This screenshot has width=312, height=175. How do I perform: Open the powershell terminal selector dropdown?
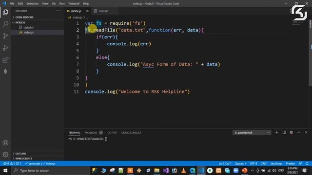(x=252, y=133)
